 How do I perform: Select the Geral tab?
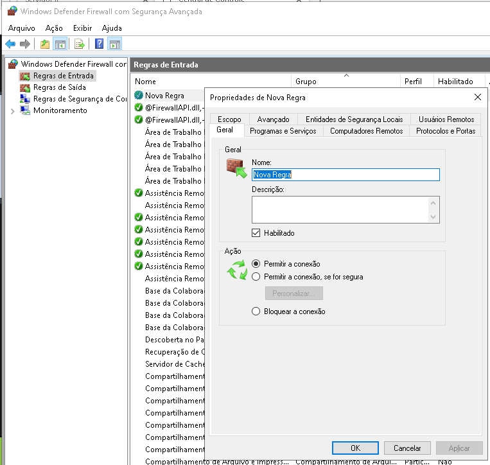[225, 130]
